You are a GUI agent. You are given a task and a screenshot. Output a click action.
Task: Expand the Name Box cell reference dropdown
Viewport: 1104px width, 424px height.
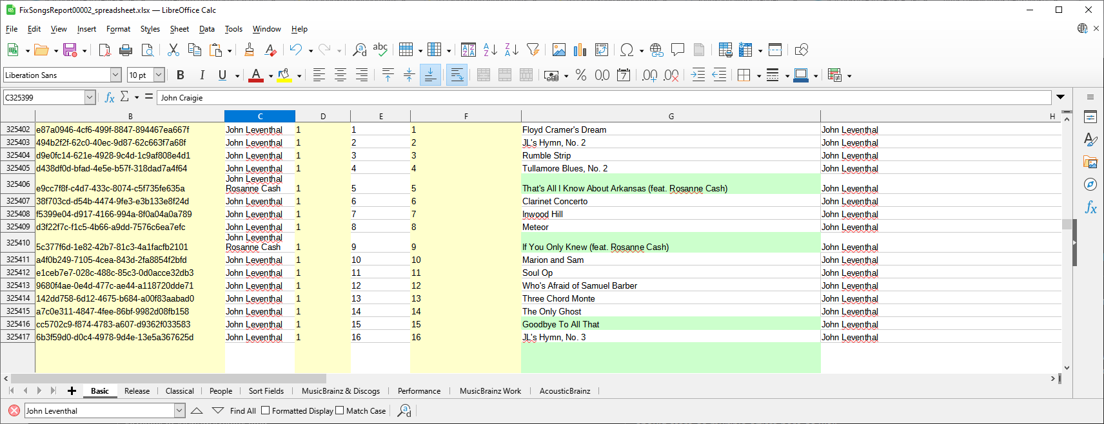tap(90, 97)
